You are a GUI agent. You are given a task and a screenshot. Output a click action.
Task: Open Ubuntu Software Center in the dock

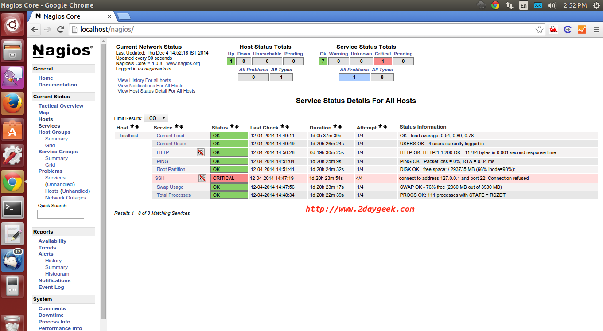pyautogui.click(x=12, y=129)
